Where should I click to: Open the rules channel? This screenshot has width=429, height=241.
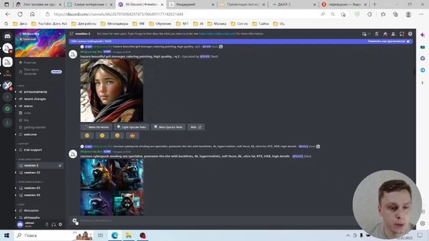[x=27, y=113]
